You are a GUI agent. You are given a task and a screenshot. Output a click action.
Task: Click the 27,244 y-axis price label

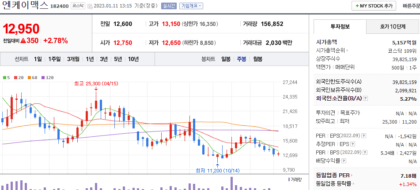pyautogui.click(x=290, y=82)
